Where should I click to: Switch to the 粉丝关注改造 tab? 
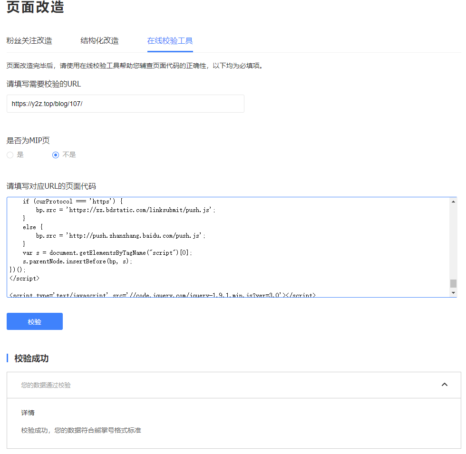(29, 41)
